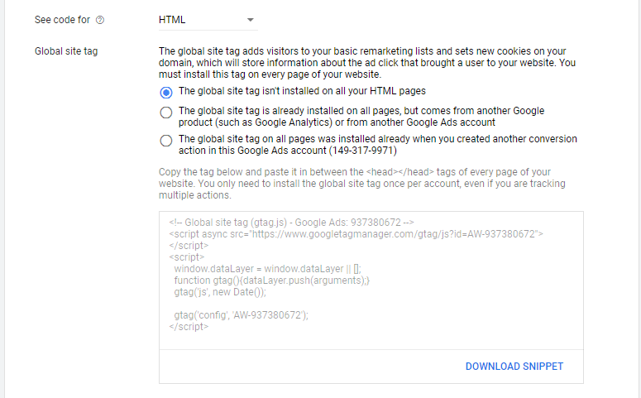Open the HTML code type selector
This screenshot has width=641, height=398.
point(208,20)
